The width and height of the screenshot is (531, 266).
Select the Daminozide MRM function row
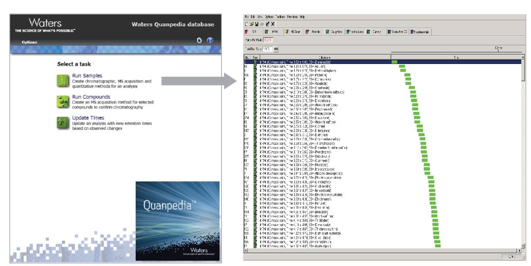coord(382,62)
